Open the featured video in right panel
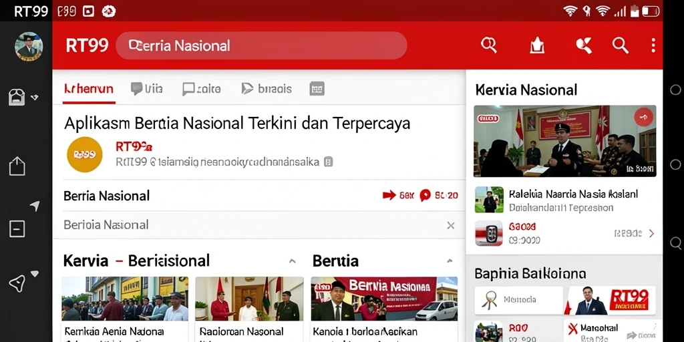 point(565,141)
